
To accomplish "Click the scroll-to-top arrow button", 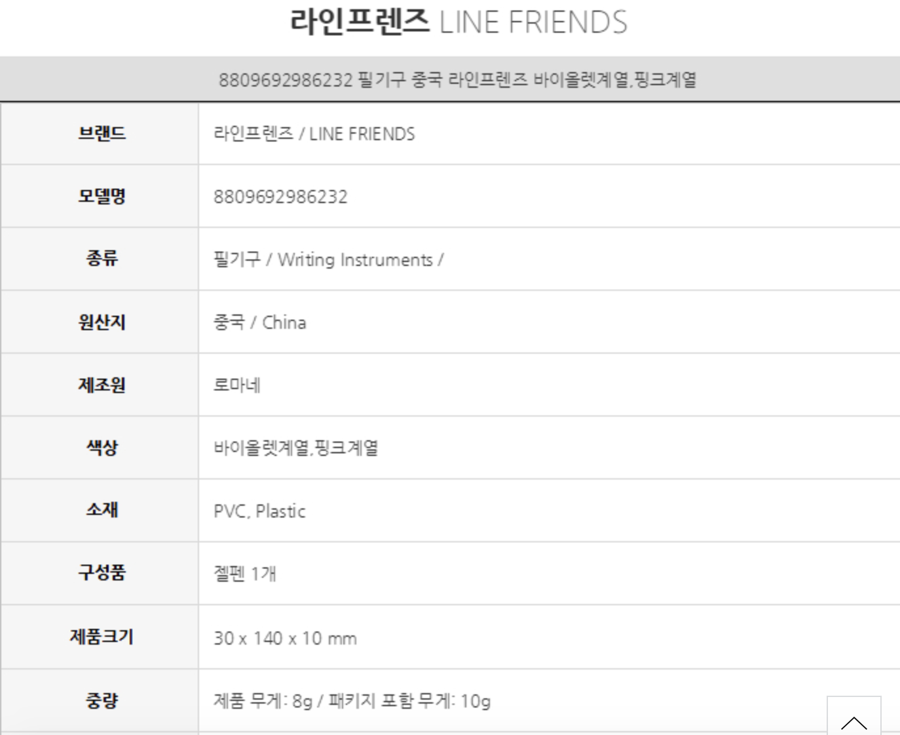I will coord(853,717).
